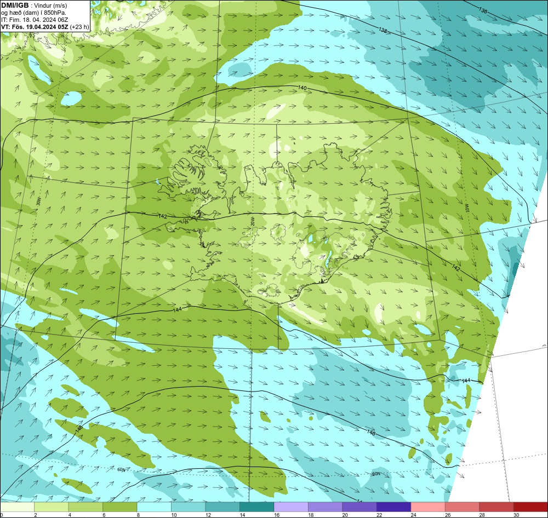Click the legend tick value "24"
548x518 pixels.
pos(414,515)
